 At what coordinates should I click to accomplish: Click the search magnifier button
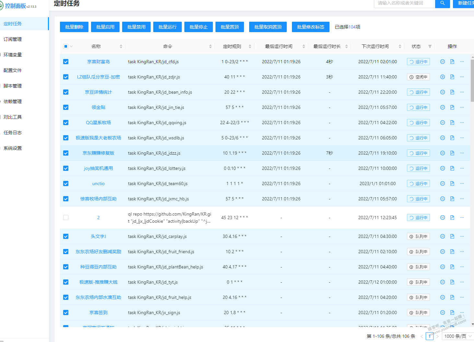[442, 3]
